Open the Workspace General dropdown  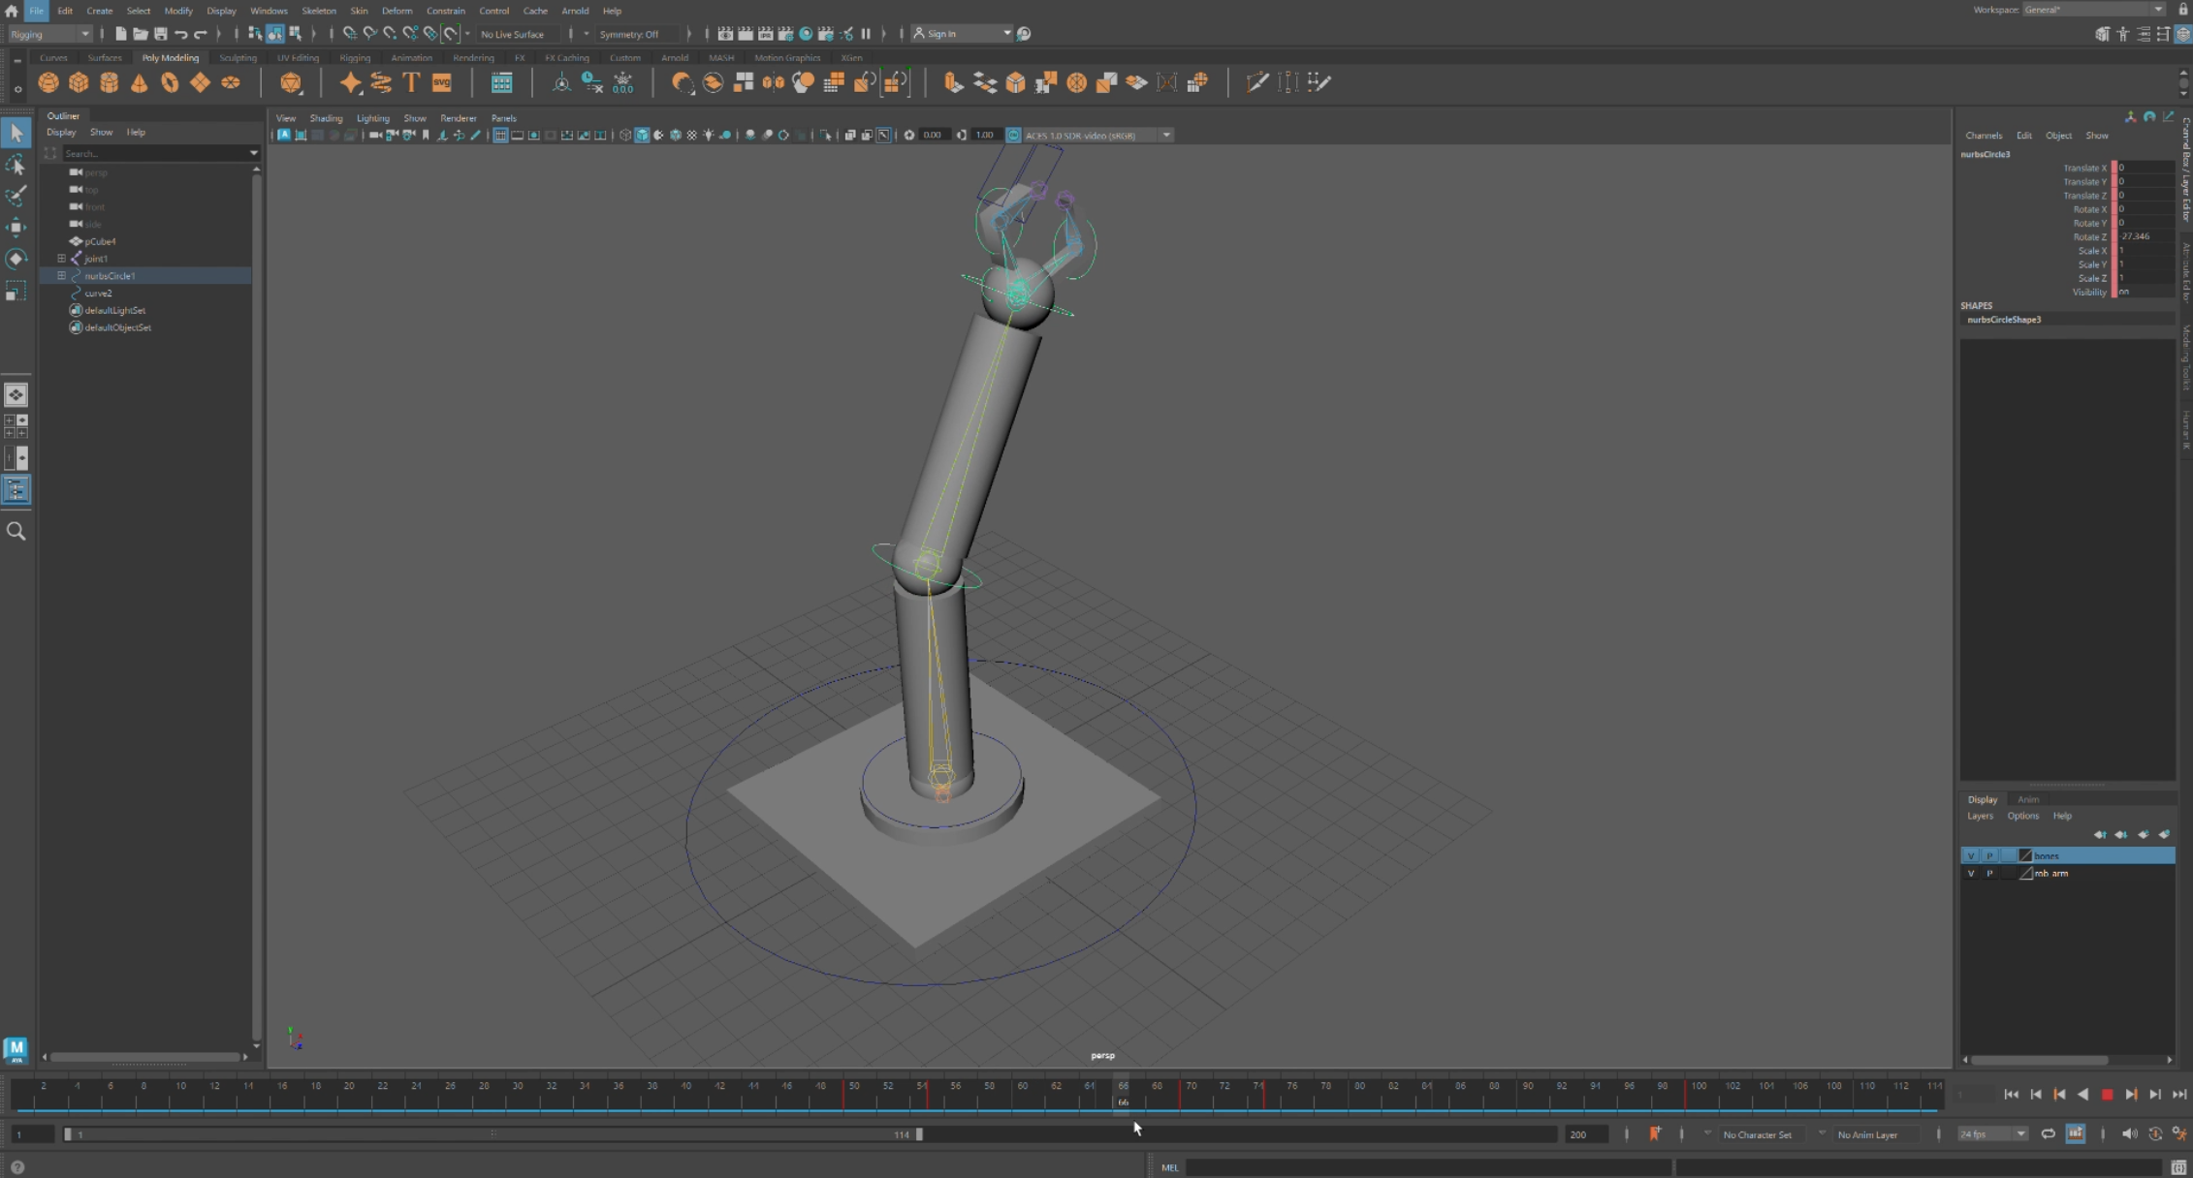(x=2092, y=10)
